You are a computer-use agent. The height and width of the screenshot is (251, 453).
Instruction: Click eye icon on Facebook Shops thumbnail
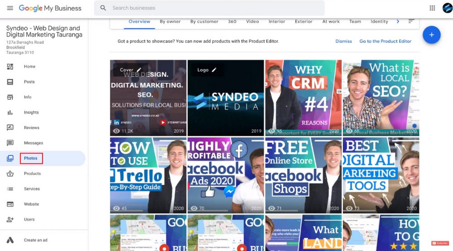(x=271, y=209)
